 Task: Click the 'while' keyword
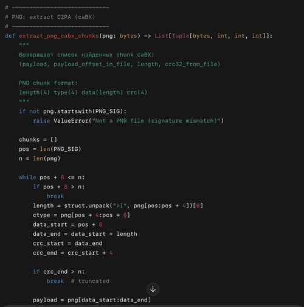click(27, 178)
